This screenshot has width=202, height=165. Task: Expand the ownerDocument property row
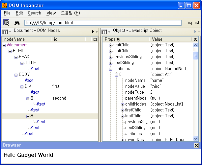pyautogui.click(x=122, y=140)
